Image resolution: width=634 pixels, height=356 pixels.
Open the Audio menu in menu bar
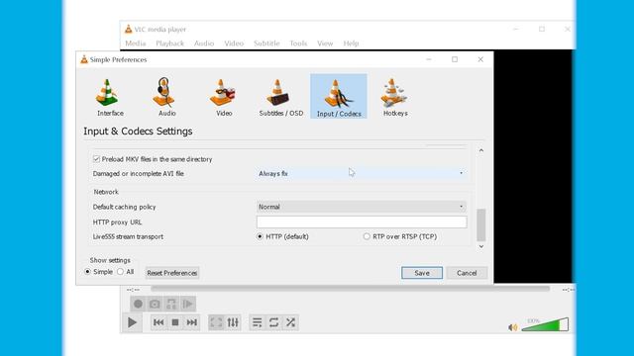(204, 44)
